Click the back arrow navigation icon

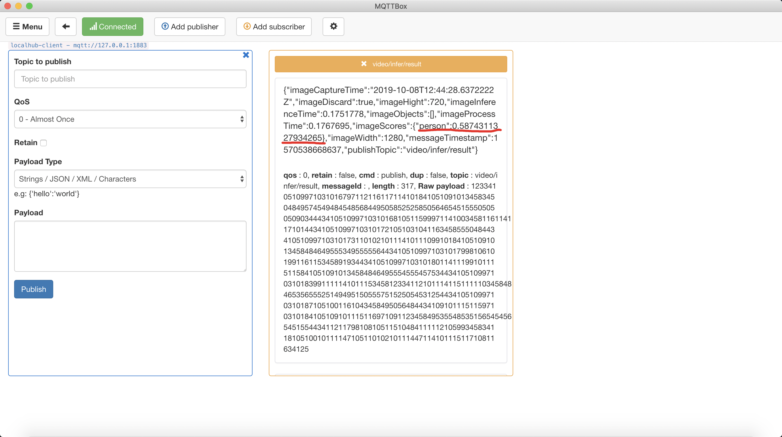coord(66,26)
